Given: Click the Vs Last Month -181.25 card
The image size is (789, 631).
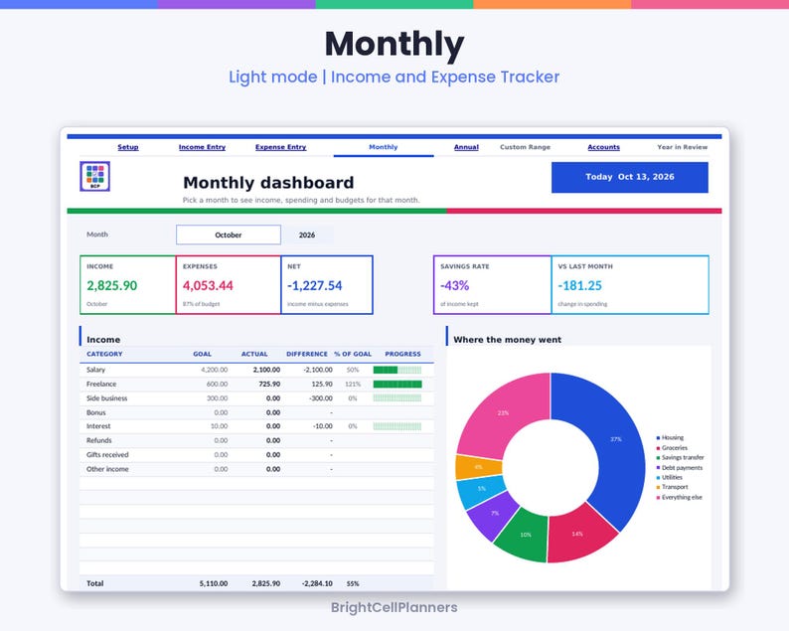Looking at the screenshot, I should pyautogui.click(x=630, y=285).
